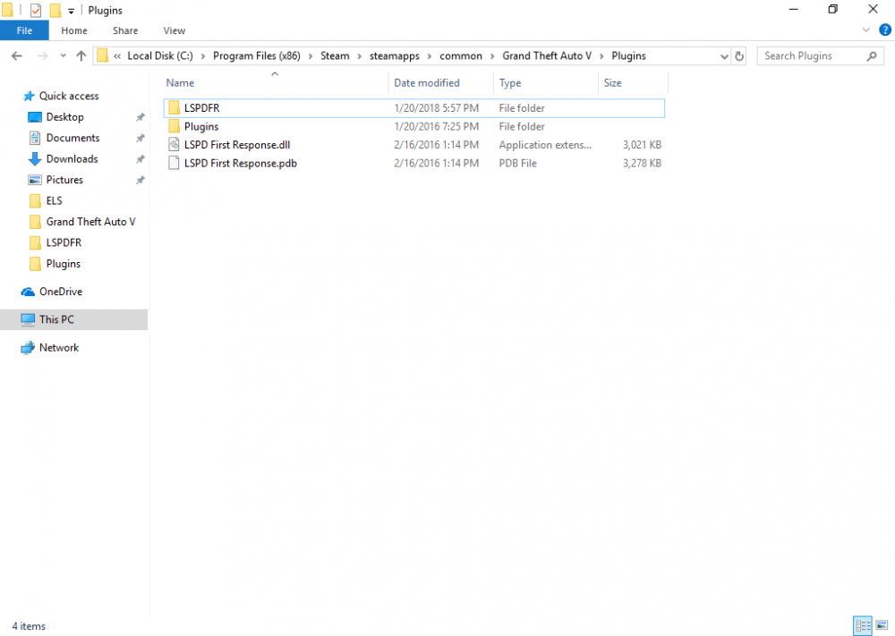Open Customize Quick Access Toolbar dropdown
895x636 pixels.
(x=71, y=11)
